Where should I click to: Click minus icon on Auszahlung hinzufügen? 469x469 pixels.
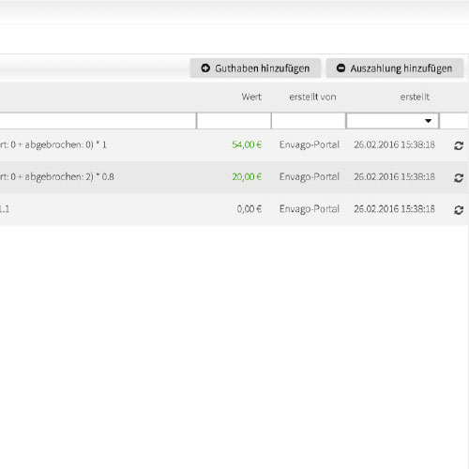pyautogui.click(x=340, y=68)
